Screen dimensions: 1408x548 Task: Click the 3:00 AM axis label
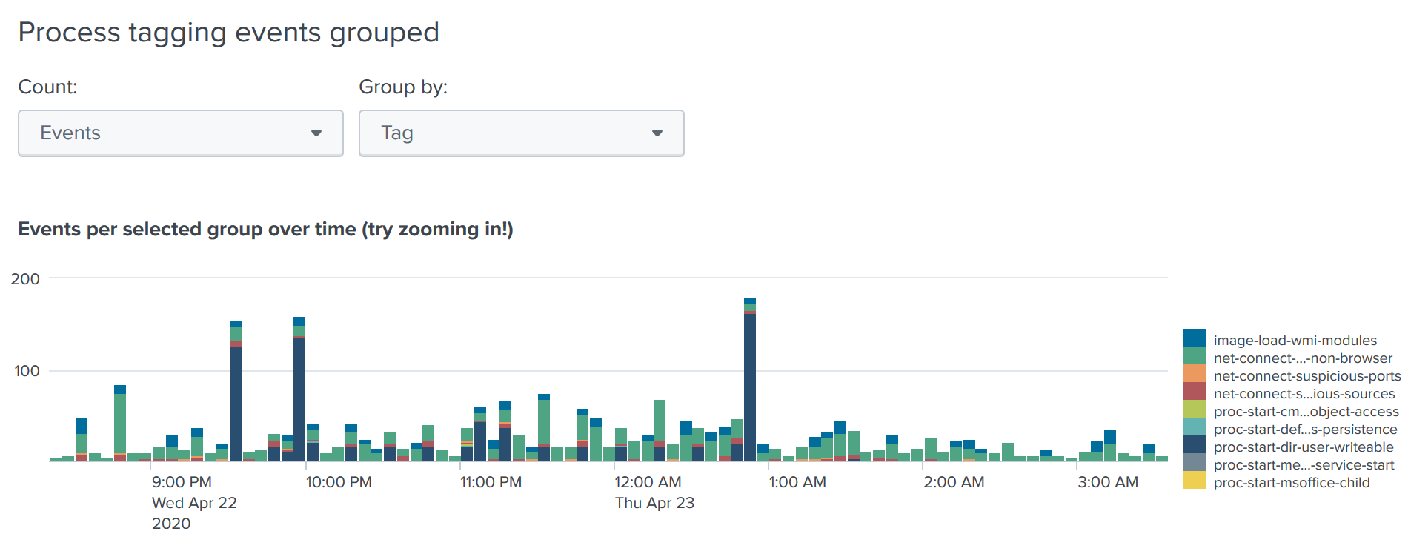coord(1107,482)
